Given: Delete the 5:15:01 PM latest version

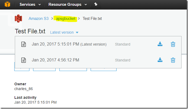Looking at the screenshot, I should click(173, 44).
